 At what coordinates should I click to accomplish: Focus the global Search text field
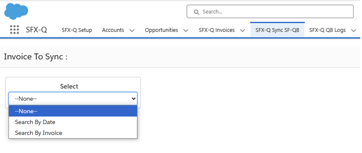[274, 12]
